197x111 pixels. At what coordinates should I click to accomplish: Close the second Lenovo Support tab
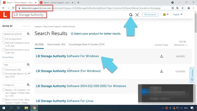tap(72, 3)
